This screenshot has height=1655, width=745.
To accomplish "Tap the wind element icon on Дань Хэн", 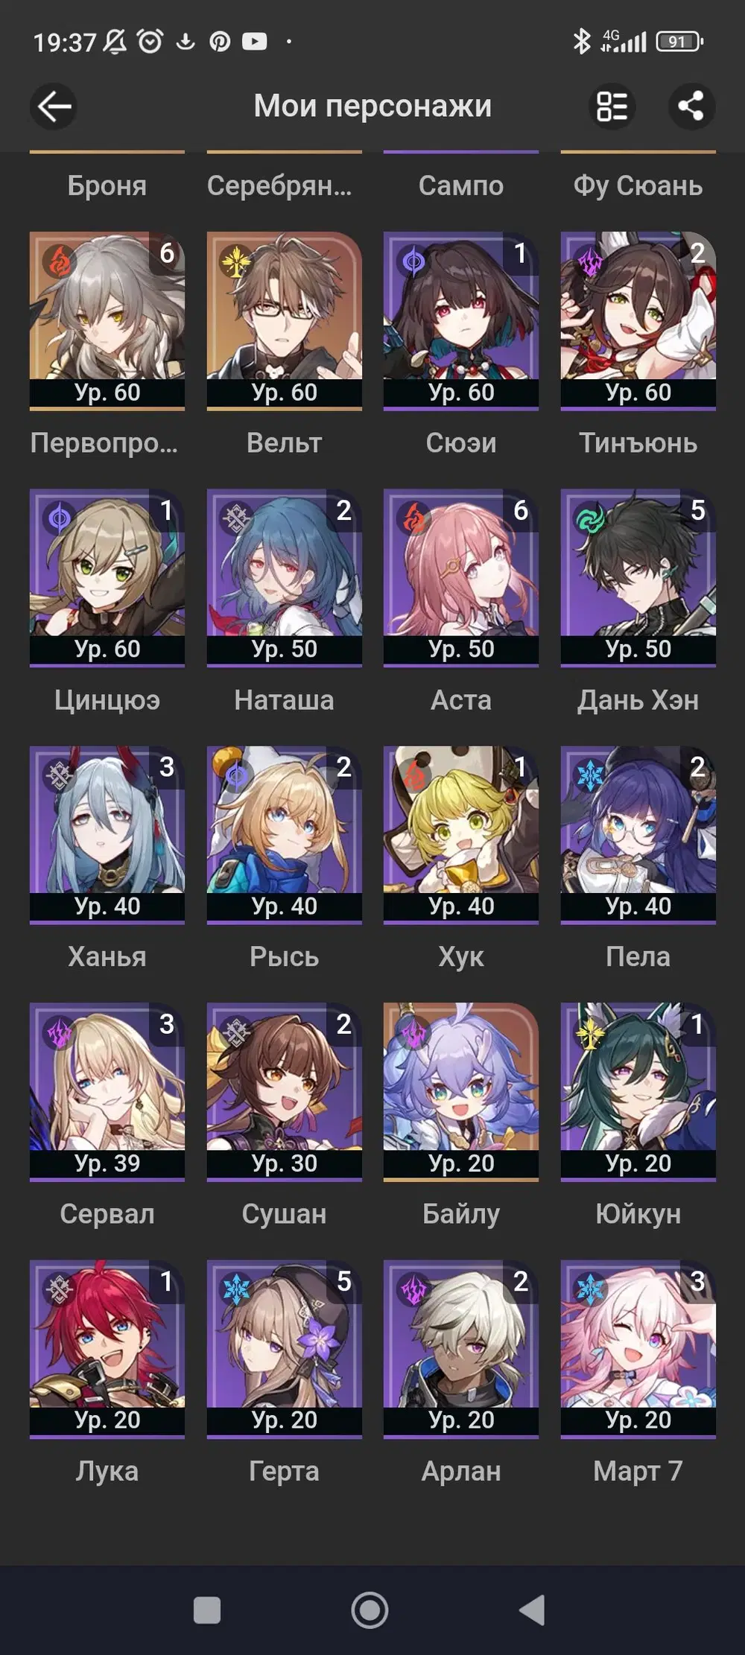I will [x=589, y=519].
